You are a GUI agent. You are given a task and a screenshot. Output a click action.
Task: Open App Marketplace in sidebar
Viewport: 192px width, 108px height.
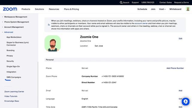coord(14,37)
